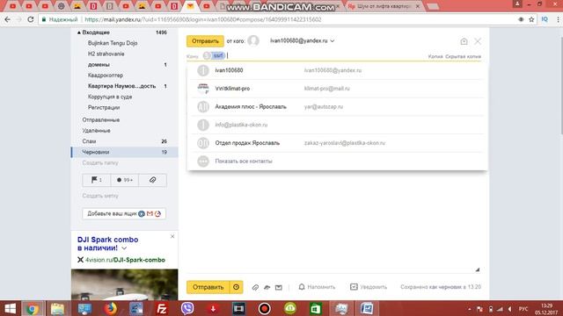Image resolution: width=563 pixels, height=316 pixels.
Task: Switch the РУС keyboard language indicator
Action: coord(524,309)
